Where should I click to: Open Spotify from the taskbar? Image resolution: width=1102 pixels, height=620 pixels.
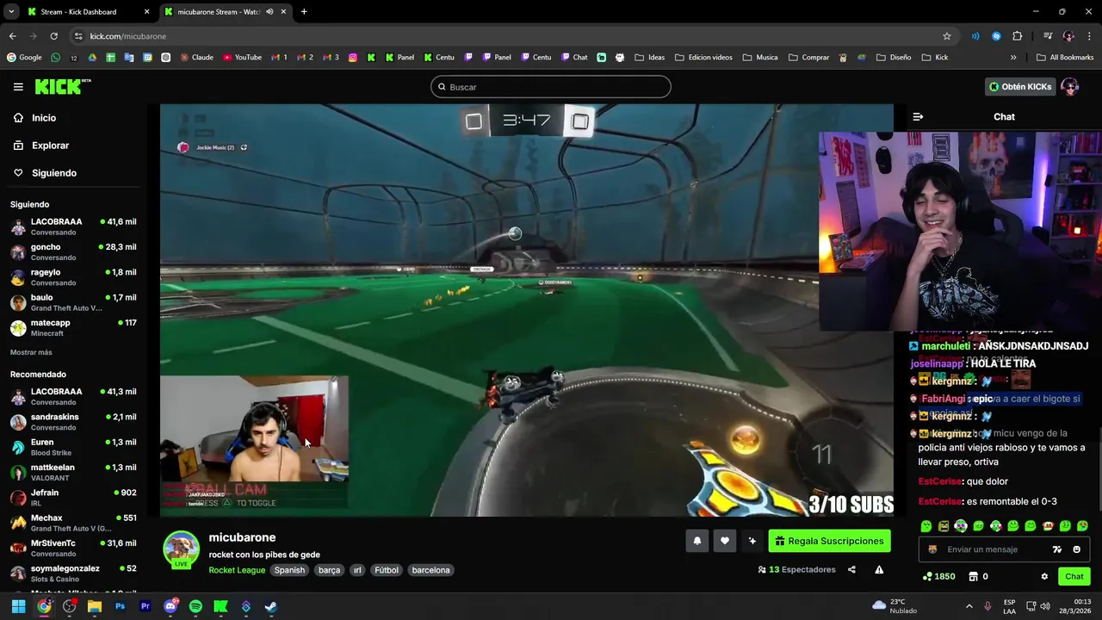[x=195, y=606]
